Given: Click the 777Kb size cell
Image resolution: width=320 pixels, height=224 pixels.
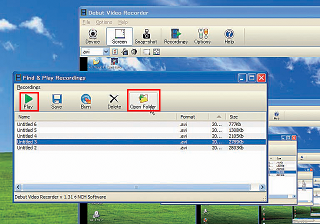Looking at the screenshot, I should click(234, 124).
